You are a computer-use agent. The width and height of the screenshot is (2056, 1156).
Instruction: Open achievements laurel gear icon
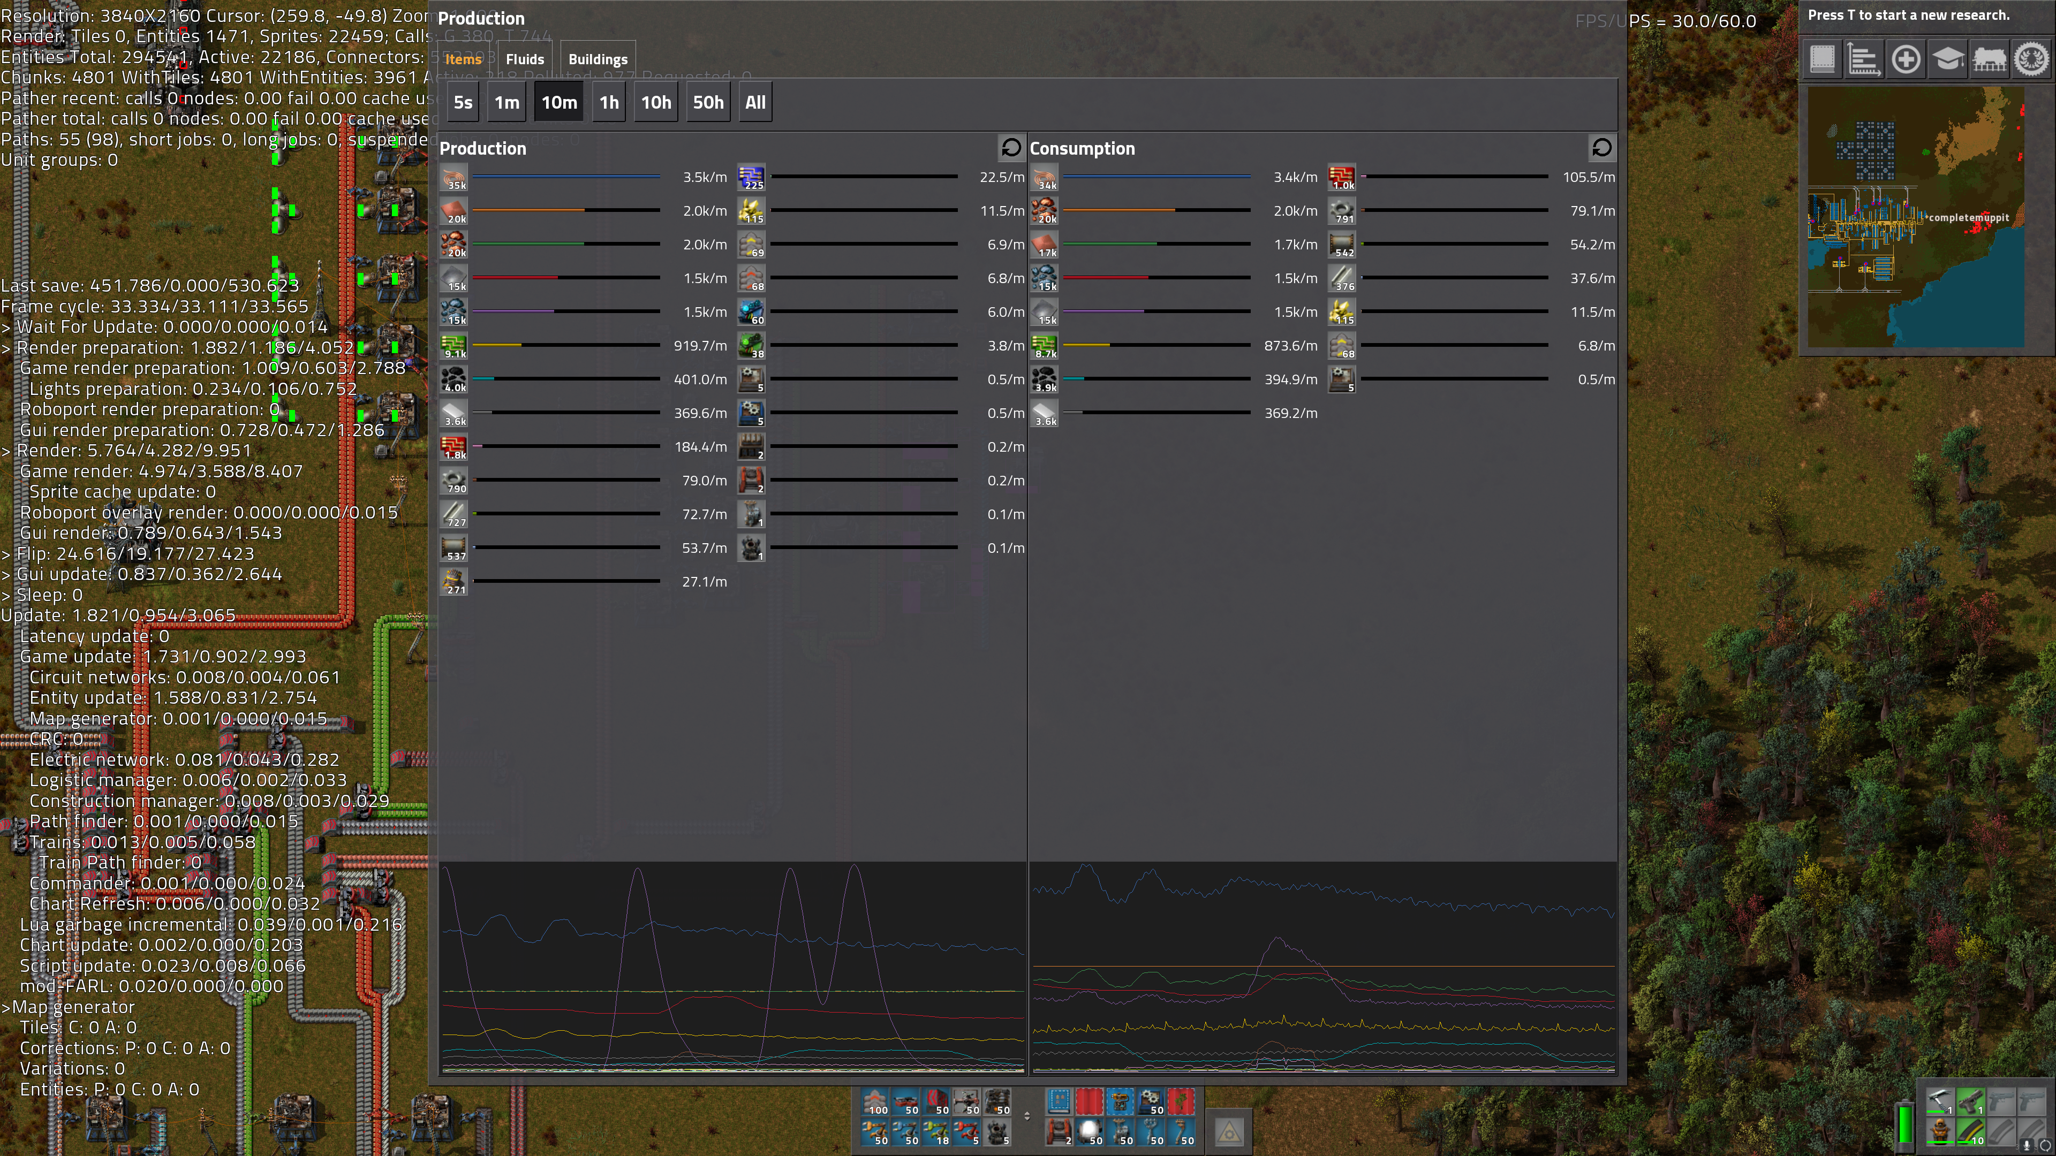[2031, 60]
